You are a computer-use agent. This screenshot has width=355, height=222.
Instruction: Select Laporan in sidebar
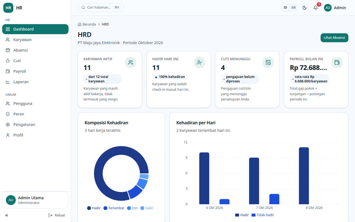pyautogui.click(x=35, y=82)
